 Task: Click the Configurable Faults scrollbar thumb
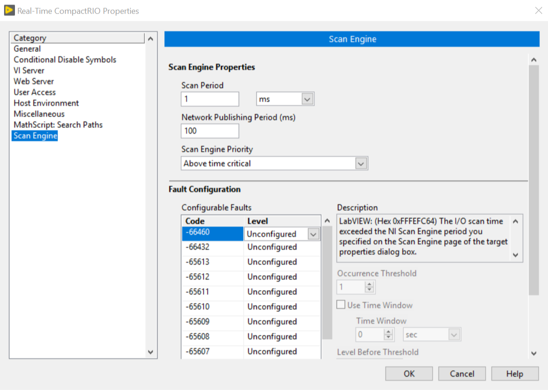point(327,283)
